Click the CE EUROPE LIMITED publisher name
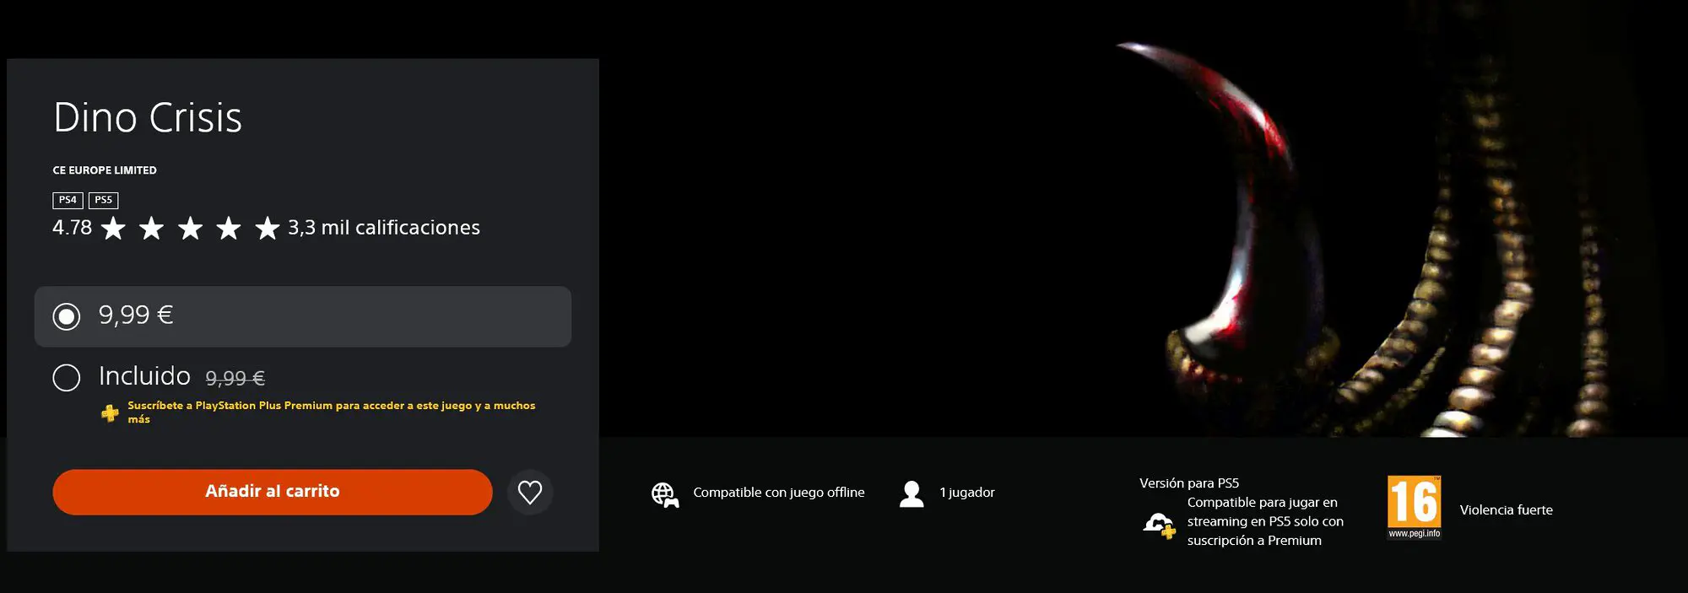 pyautogui.click(x=105, y=170)
